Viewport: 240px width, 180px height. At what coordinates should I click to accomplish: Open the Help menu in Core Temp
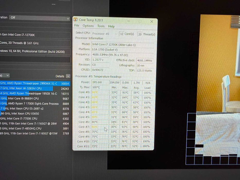pyautogui.click(x=111, y=26)
